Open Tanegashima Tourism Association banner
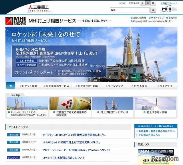The height and width of the screenshot is (165, 183). coord(156,161)
